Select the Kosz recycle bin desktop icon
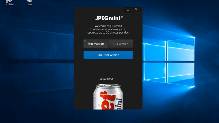 click(x=29, y=3)
